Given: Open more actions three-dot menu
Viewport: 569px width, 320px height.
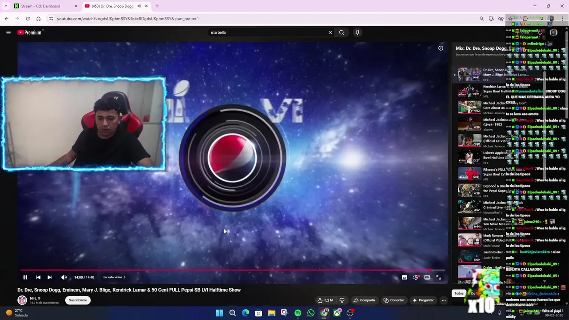Looking at the screenshot, I should tap(444, 300).
